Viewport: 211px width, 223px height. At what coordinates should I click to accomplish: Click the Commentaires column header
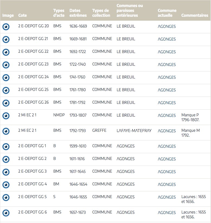[x=194, y=15]
